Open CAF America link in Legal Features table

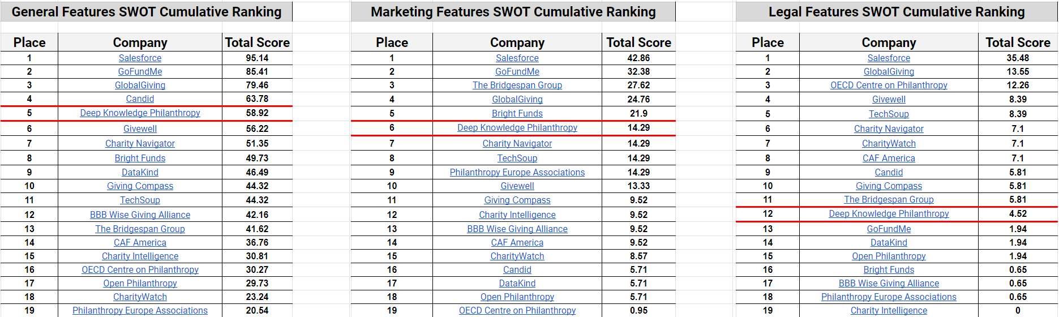(x=889, y=158)
